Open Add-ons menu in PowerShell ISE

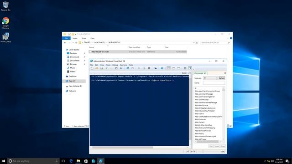tap(123, 65)
